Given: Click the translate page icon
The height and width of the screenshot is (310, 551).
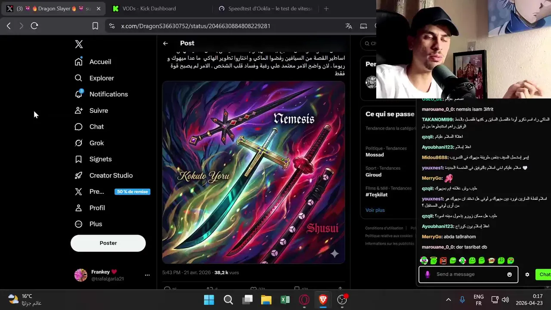Looking at the screenshot, I should 349,26.
